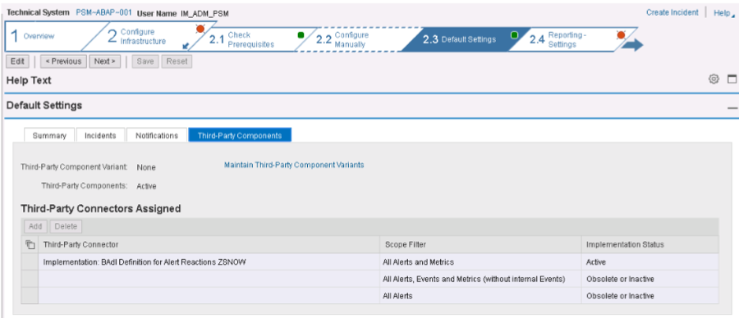Click the select-all icon in connectors table header

(30, 244)
